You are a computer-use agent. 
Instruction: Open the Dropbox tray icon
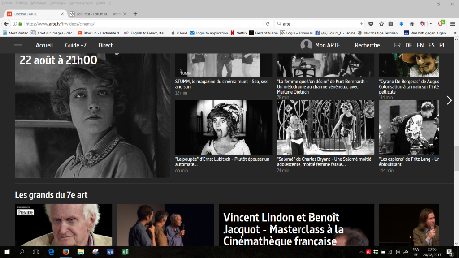coord(376,252)
